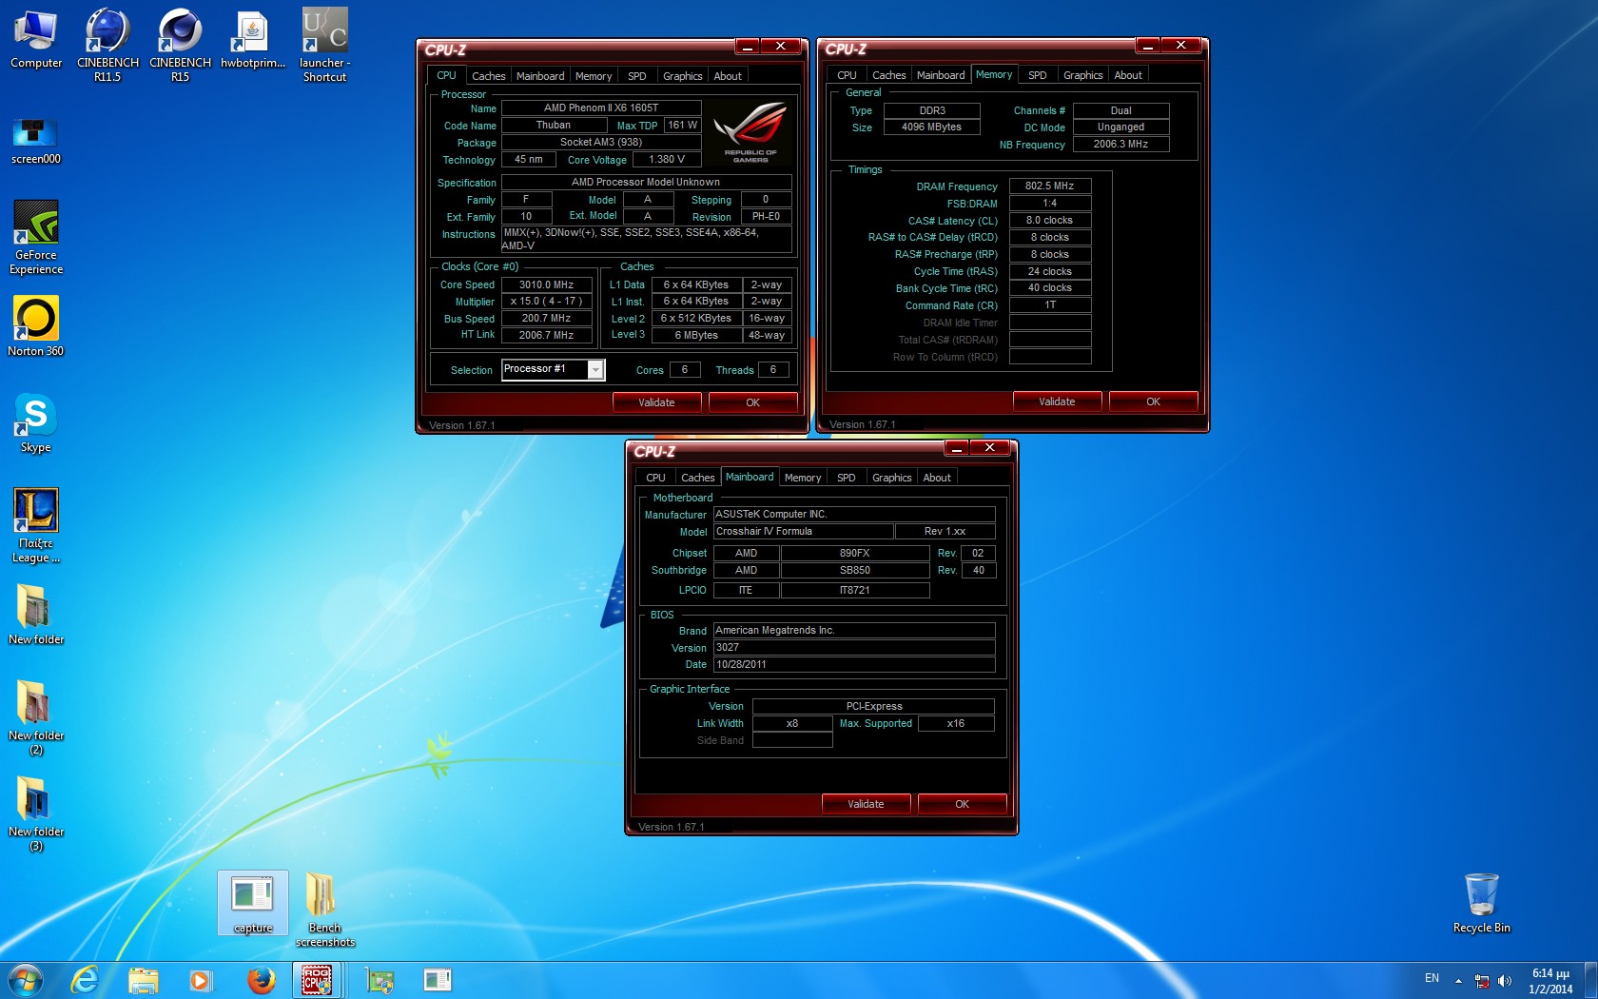Viewport: 1598px width, 999px height.
Task: Click the DRAM Frequency value 802.5 MHz
Action: [x=1049, y=186]
